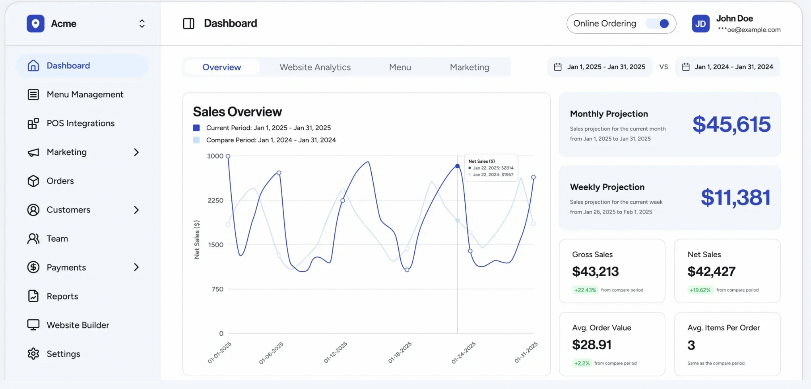This screenshot has height=389, width=811.
Task: Open Team using the people icon
Action: tap(33, 239)
